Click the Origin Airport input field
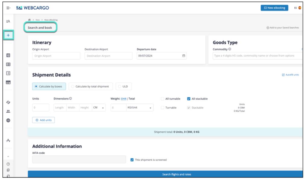305x180 pixels. (x=56, y=56)
